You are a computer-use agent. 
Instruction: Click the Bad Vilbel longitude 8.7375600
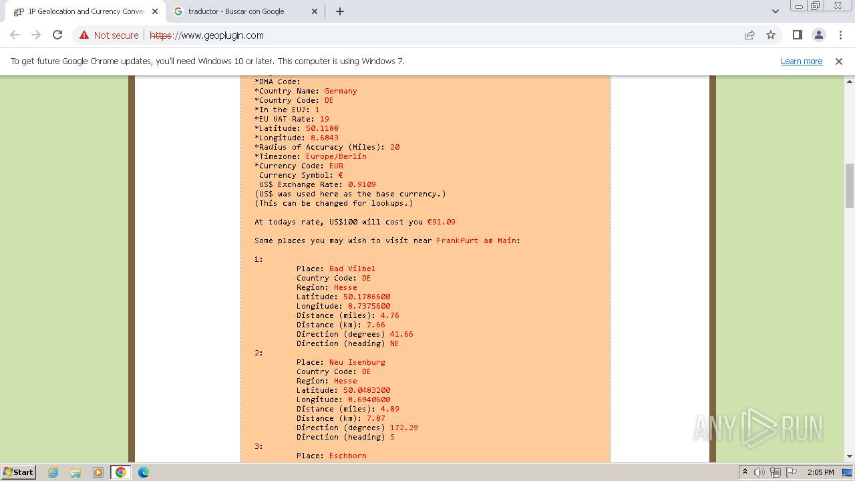click(369, 306)
